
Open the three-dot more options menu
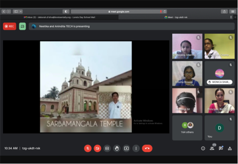coord(136,148)
